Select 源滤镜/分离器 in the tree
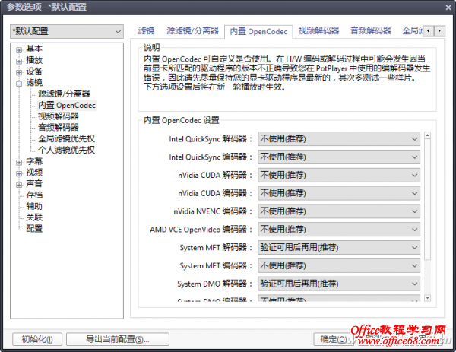The height and width of the screenshot is (352, 456). [x=63, y=94]
